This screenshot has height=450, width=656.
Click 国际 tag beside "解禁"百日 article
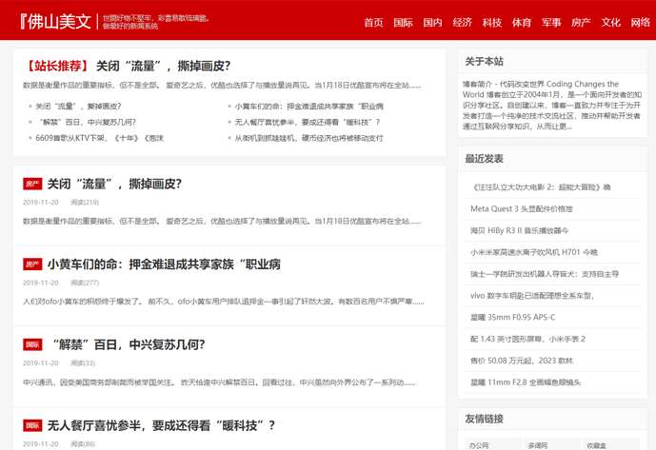tap(33, 345)
